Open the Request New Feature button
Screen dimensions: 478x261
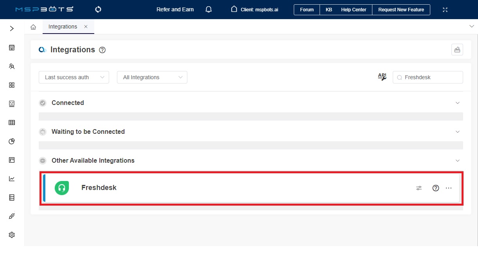[x=401, y=9]
